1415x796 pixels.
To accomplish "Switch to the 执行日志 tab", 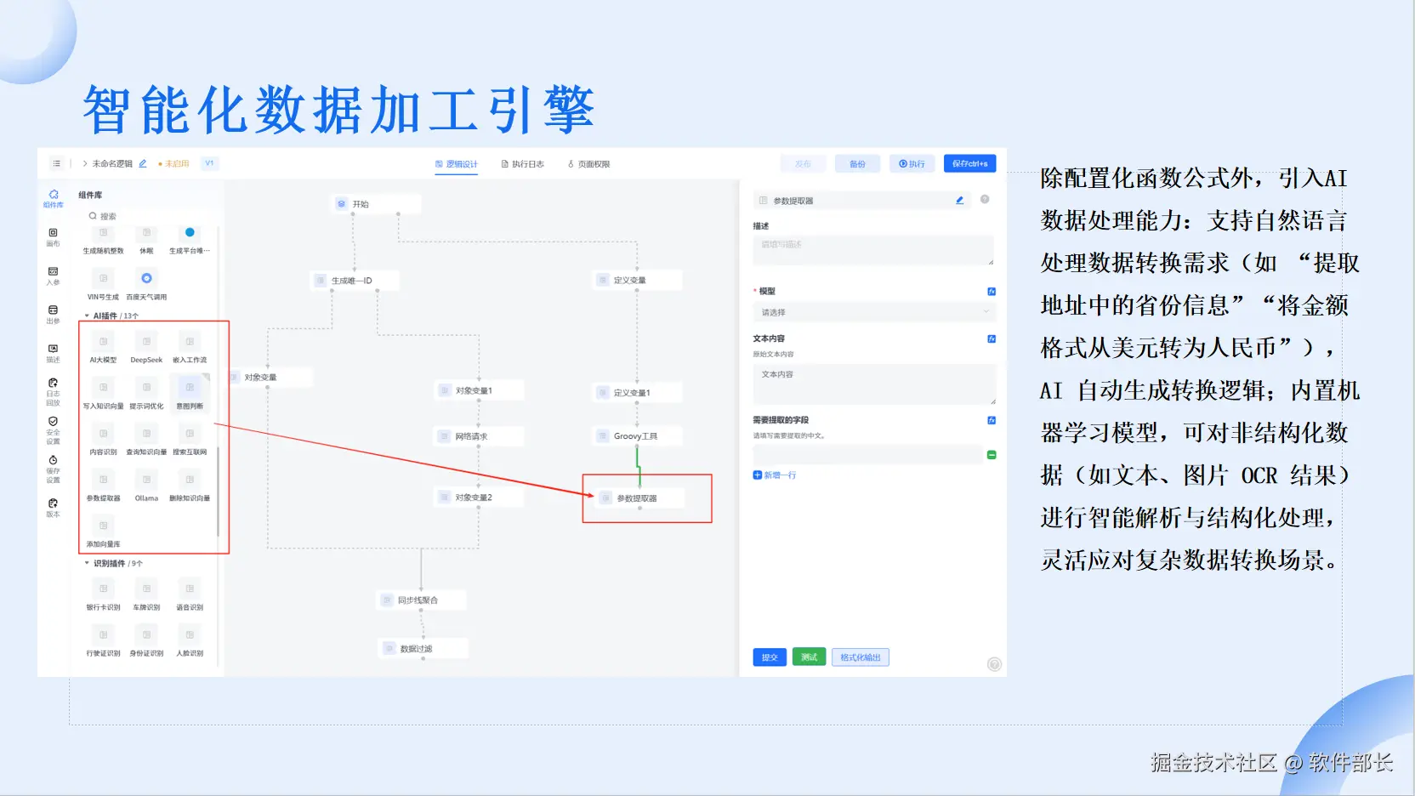I will point(522,164).
